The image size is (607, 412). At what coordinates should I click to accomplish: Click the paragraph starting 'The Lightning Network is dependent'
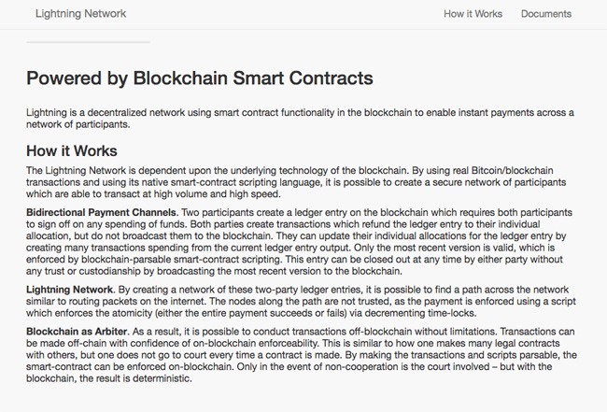(296, 182)
